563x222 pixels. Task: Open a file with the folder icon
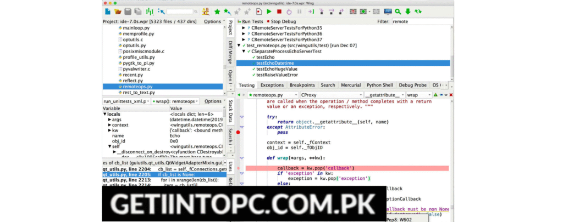coord(118,12)
